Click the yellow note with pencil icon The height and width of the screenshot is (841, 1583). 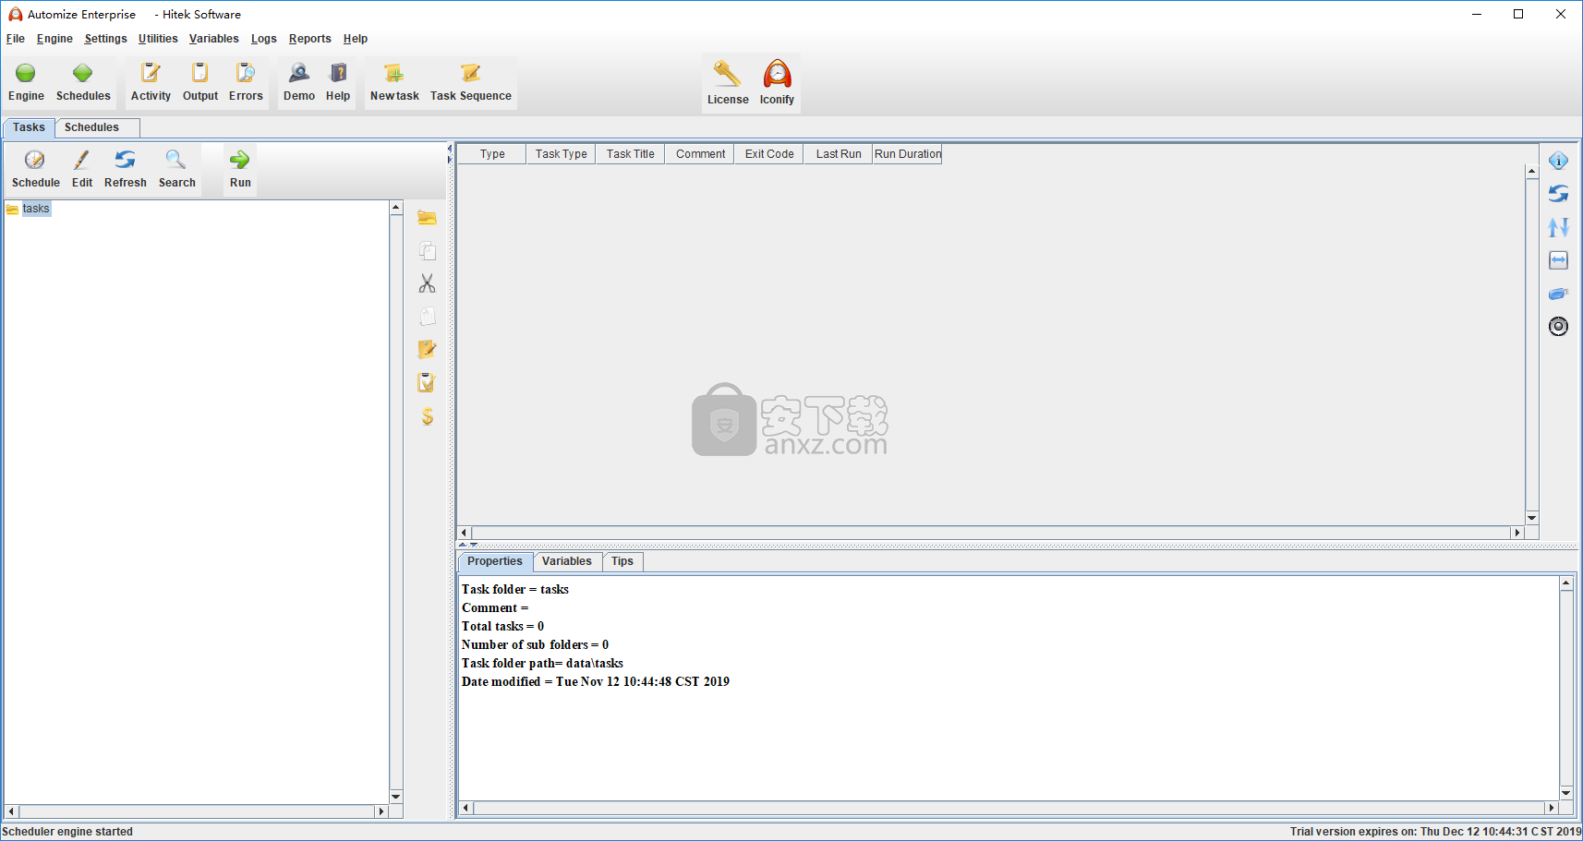pos(427,350)
